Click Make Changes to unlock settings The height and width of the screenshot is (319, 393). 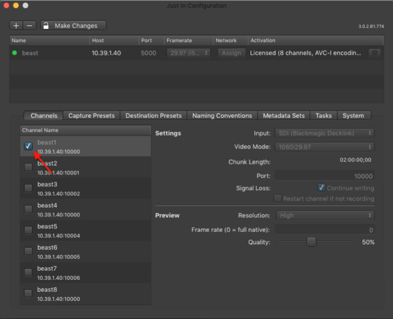[x=73, y=25]
